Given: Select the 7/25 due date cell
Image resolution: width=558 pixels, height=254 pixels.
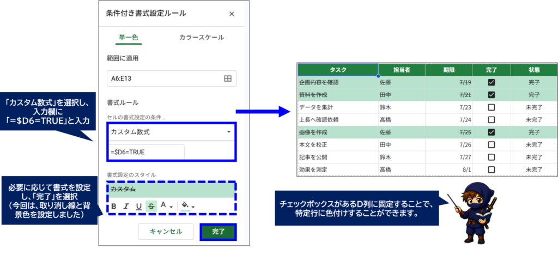Looking at the screenshot, I should coord(449,132).
